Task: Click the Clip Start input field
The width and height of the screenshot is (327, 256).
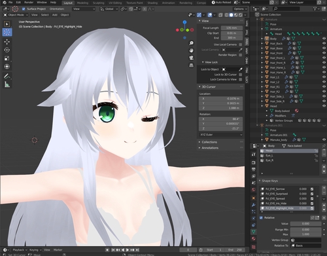Action: [x=232, y=33]
